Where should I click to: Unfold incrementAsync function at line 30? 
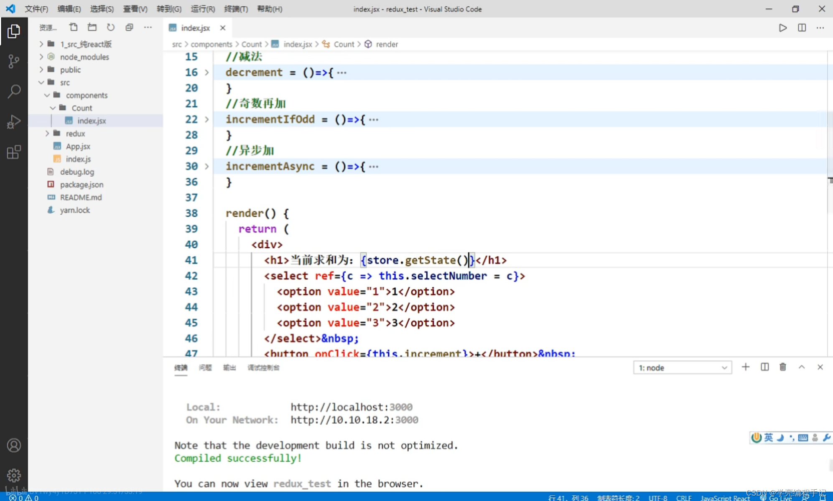(x=206, y=167)
